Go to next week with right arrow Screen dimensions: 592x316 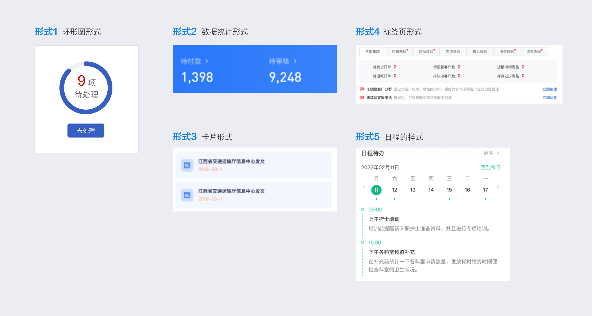pos(498,186)
